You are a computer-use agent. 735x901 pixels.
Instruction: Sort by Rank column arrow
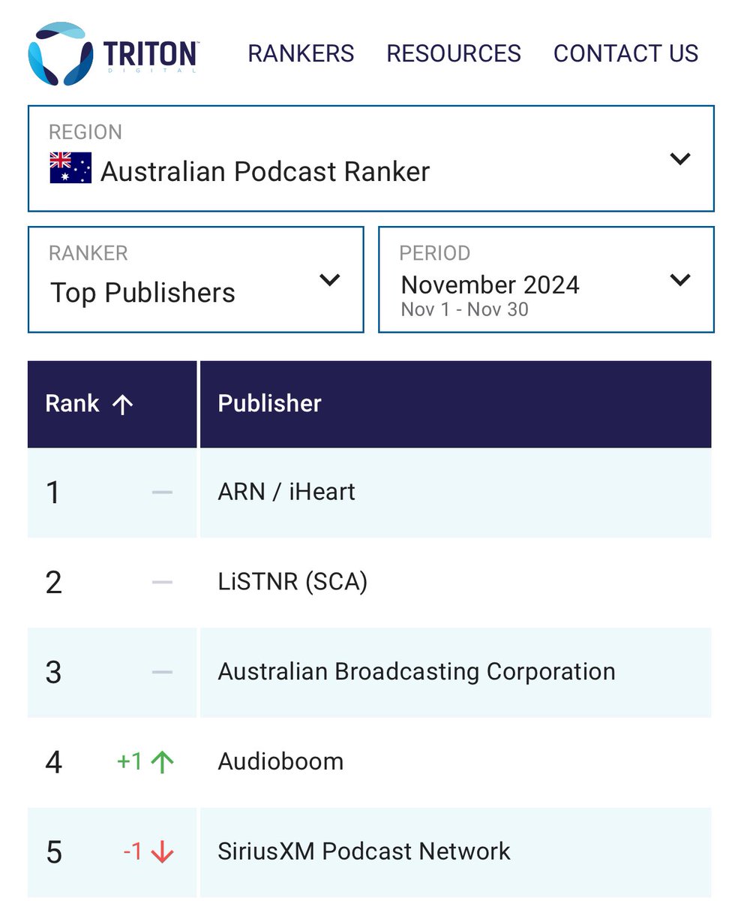point(122,405)
